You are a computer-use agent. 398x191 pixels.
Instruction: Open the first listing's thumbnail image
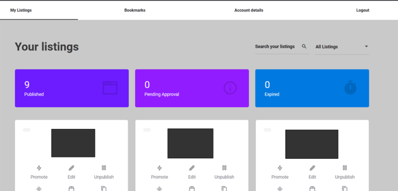click(x=73, y=143)
